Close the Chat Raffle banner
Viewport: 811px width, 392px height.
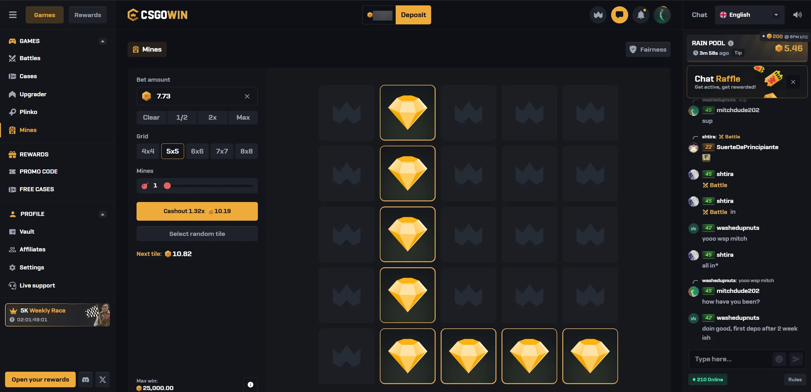coord(793,82)
